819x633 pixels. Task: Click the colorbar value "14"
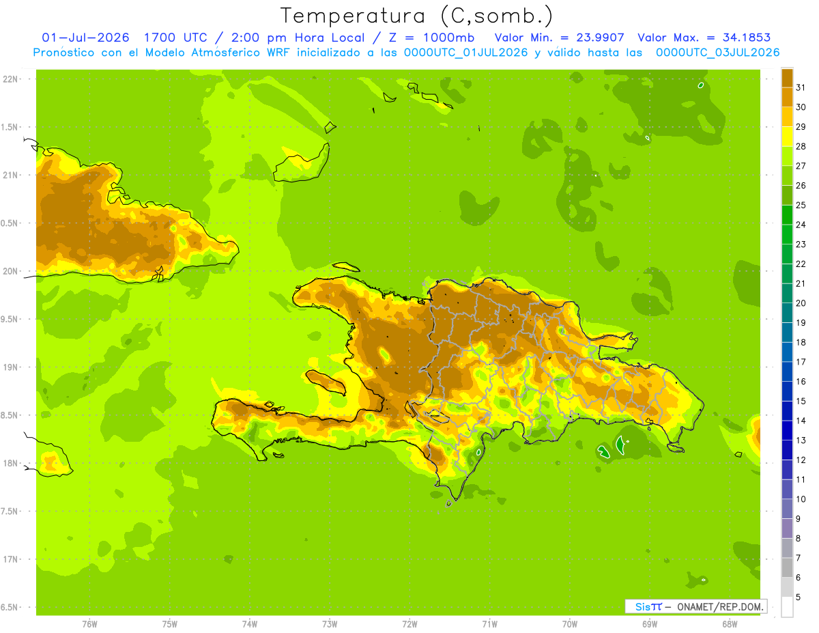coord(801,421)
